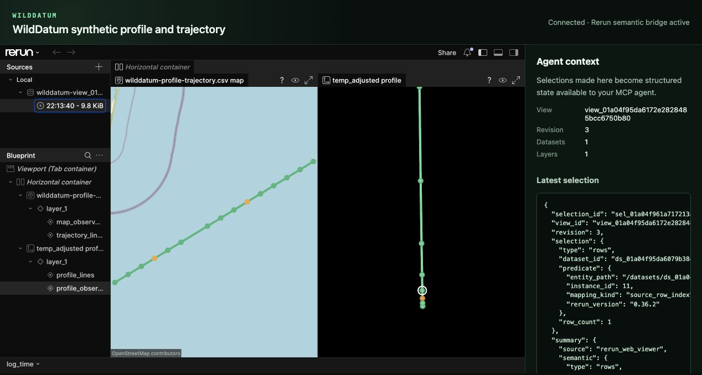The width and height of the screenshot is (702, 375).
Task: Go back with the left arrow
Action: point(56,53)
